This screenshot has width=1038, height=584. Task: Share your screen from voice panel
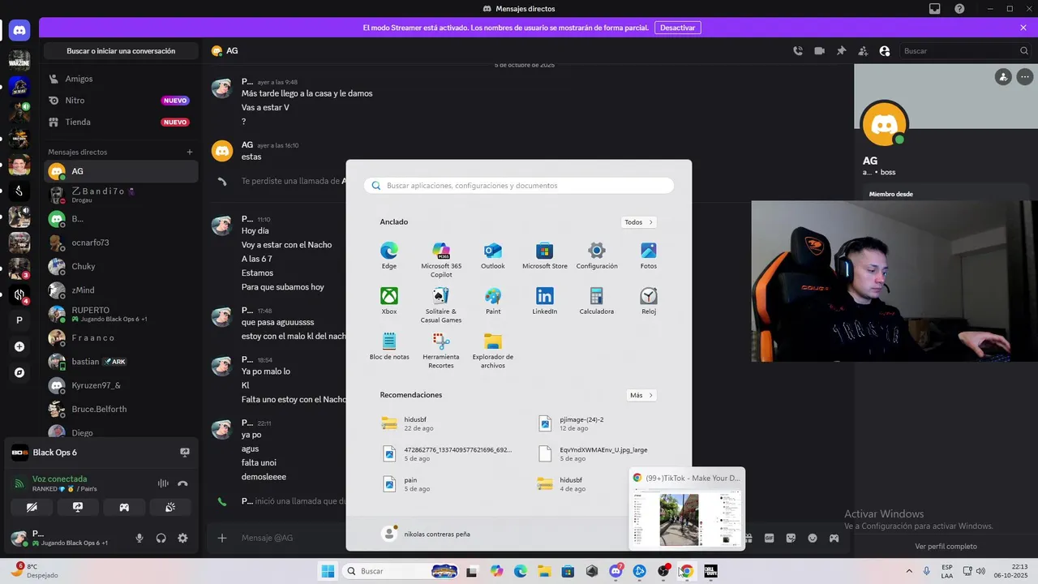[x=78, y=507]
